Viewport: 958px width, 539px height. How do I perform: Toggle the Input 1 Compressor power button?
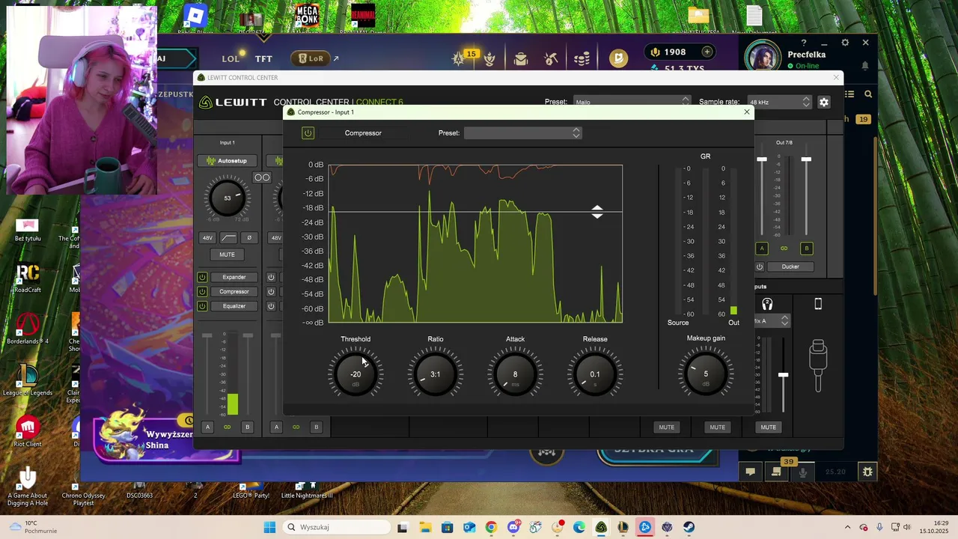202,291
